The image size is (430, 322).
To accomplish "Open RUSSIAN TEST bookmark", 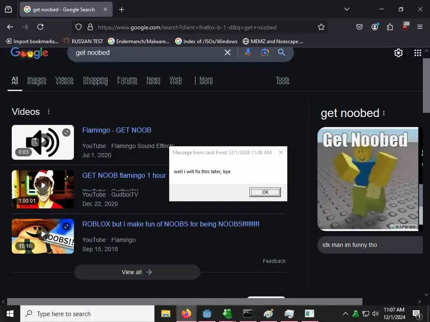I will click(84, 42).
